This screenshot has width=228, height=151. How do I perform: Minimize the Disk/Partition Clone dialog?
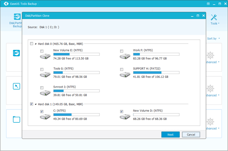[x=192, y=16]
